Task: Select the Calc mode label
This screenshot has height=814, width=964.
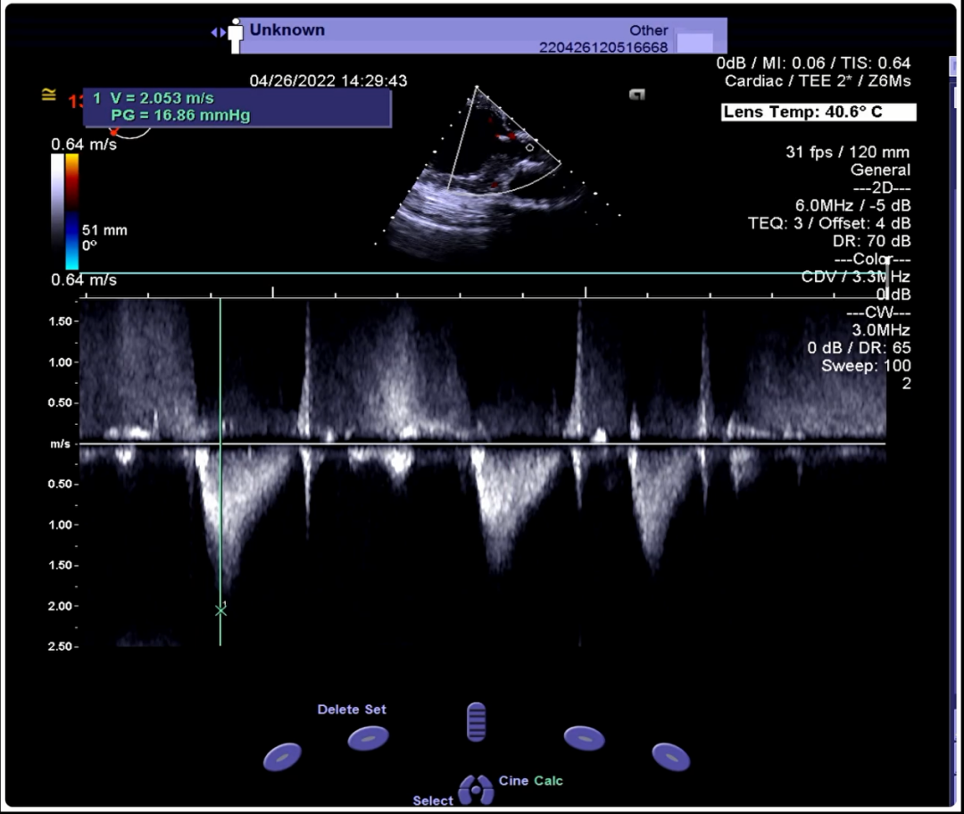Action: point(549,781)
